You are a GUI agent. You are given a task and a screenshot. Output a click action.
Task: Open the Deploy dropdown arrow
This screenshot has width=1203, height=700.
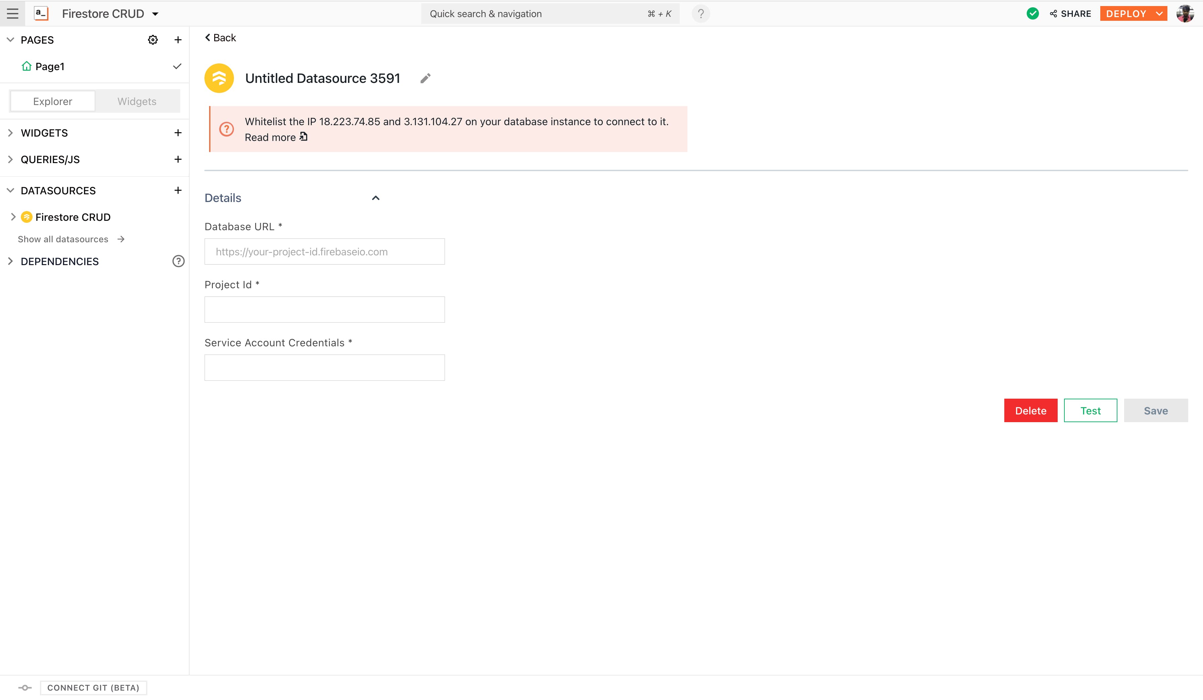(1159, 14)
